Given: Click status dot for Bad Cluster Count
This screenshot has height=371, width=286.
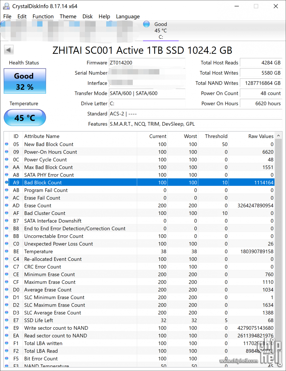Looking at the screenshot, I should [7, 213].
